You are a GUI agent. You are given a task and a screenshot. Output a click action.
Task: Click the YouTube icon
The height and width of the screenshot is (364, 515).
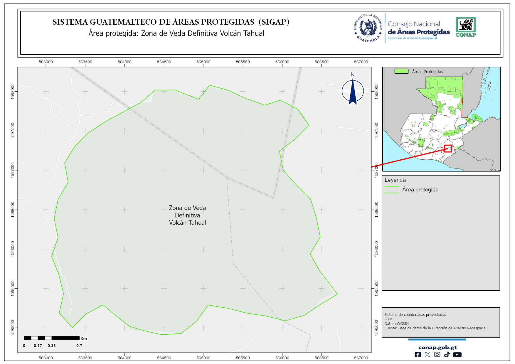coord(457,355)
